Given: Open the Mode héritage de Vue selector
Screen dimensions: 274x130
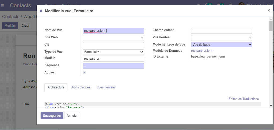Looking at the screenshot, I should tap(222, 45).
